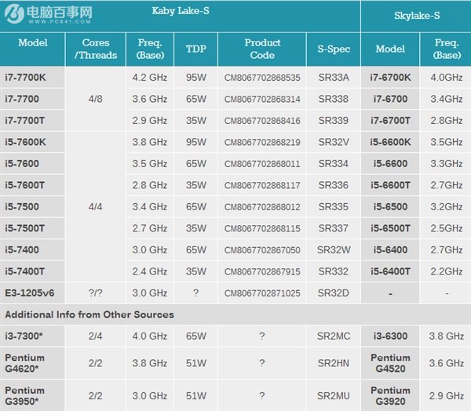The width and height of the screenshot is (471, 411).
Task: Click the TDP column header
Action: tap(195, 49)
